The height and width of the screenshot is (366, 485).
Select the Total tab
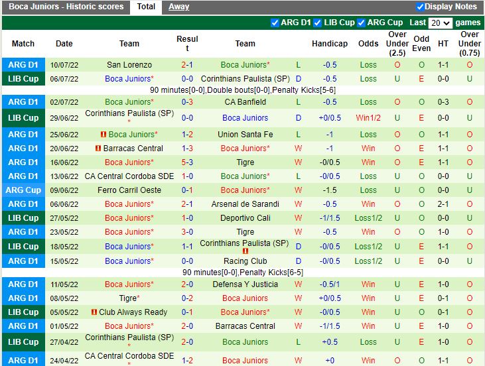pos(146,7)
